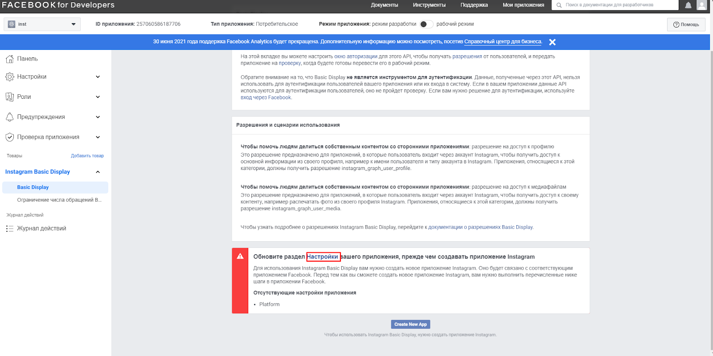Click the Предупреждения bell icon
This screenshot has width=713, height=356.
click(x=9, y=117)
